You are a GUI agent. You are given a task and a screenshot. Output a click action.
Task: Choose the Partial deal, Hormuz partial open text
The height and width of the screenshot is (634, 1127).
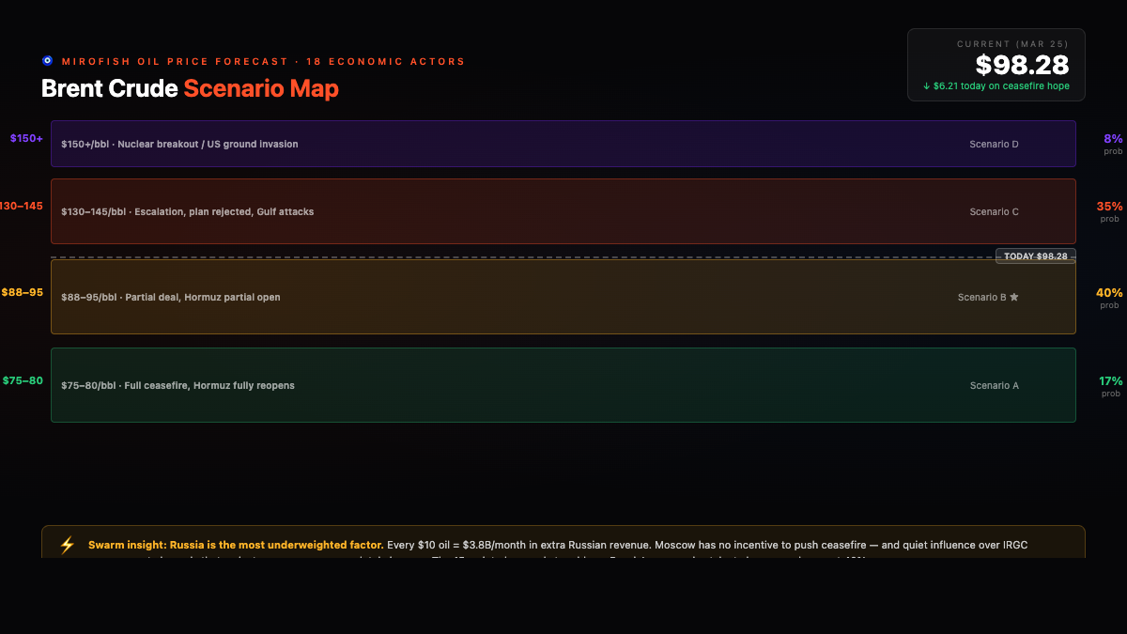pos(170,298)
